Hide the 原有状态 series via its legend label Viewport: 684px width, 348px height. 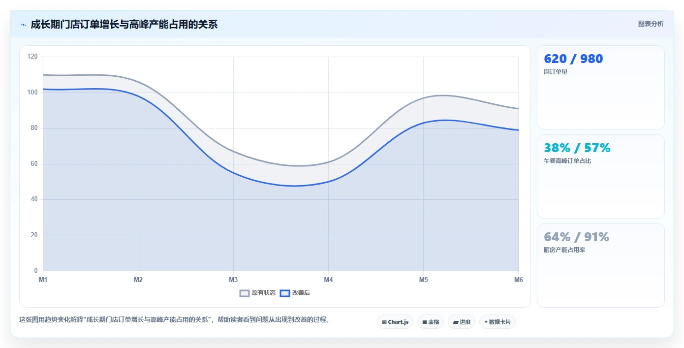pyautogui.click(x=264, y=293)
